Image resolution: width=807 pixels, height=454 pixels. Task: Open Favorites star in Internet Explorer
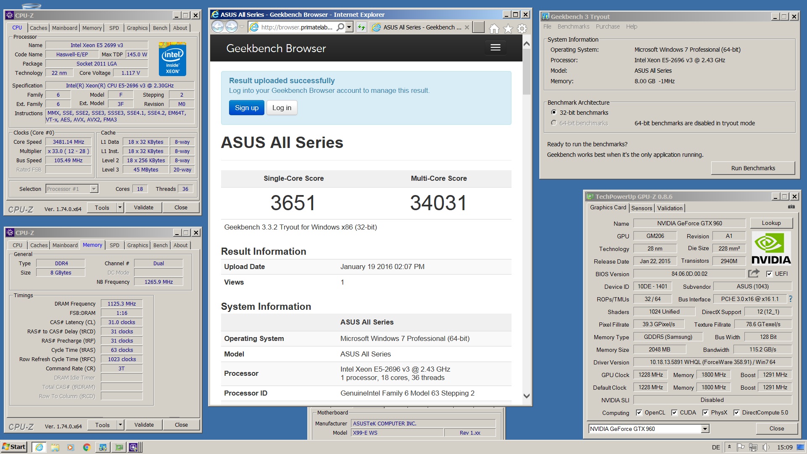coord(508,29)
